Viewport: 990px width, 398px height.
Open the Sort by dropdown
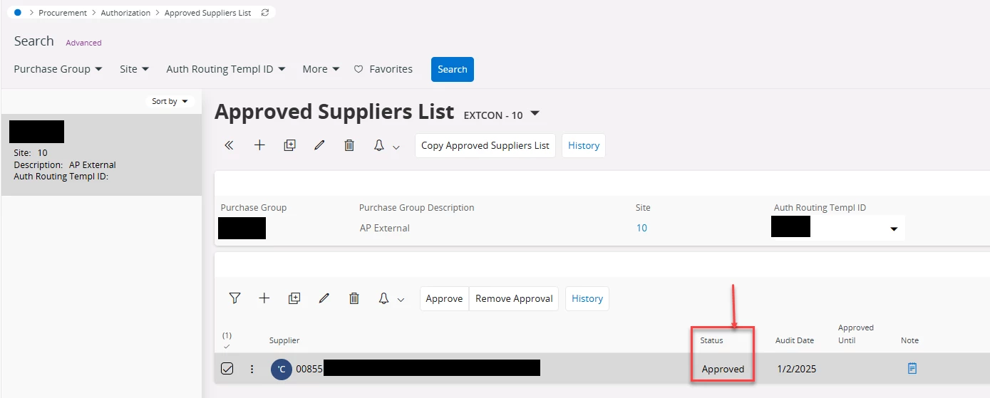pos(170,101)
